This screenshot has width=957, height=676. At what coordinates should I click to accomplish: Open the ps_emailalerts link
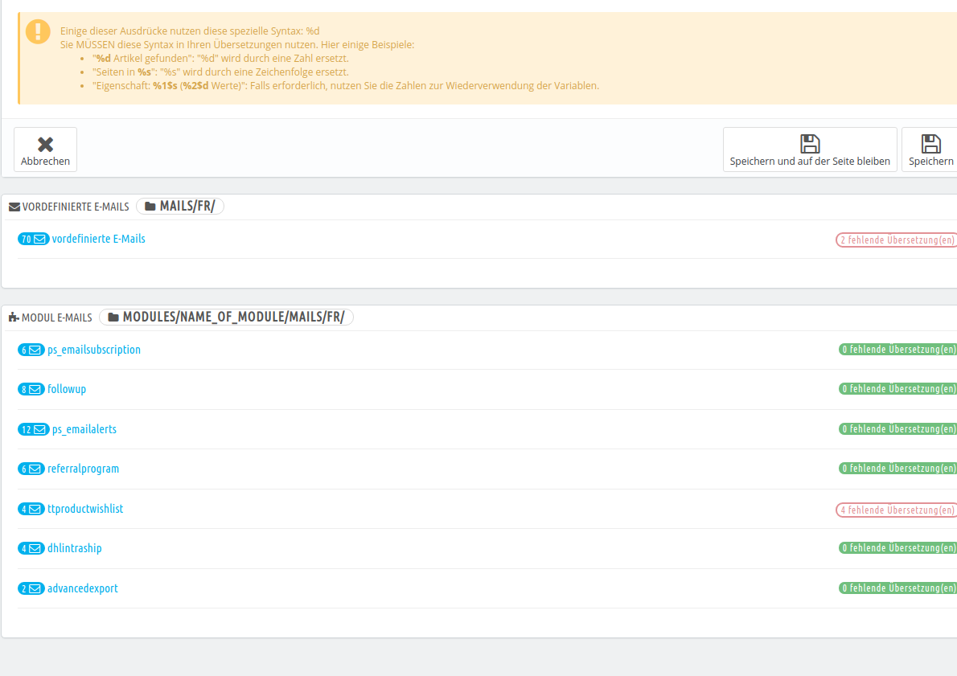tap(84, 429)
